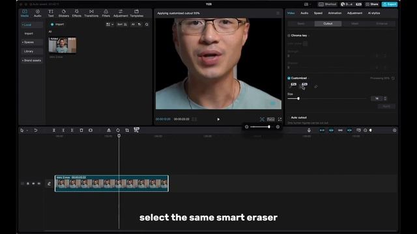
Task: Select the Intro 2.mov media thumbnail
Action: point(63,45)
